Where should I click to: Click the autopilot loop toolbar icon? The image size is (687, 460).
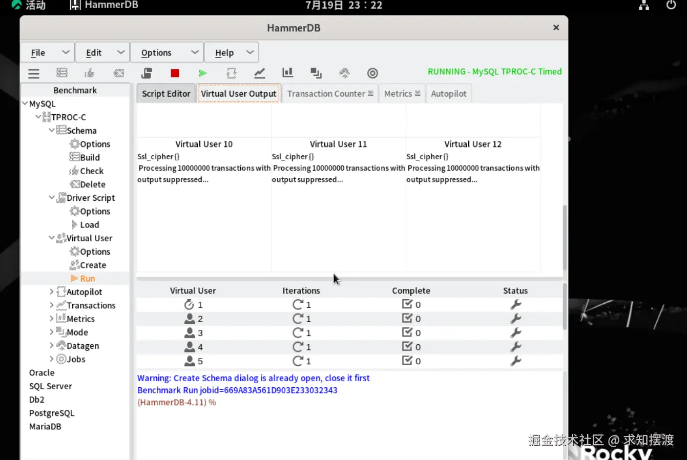[232, 73]
